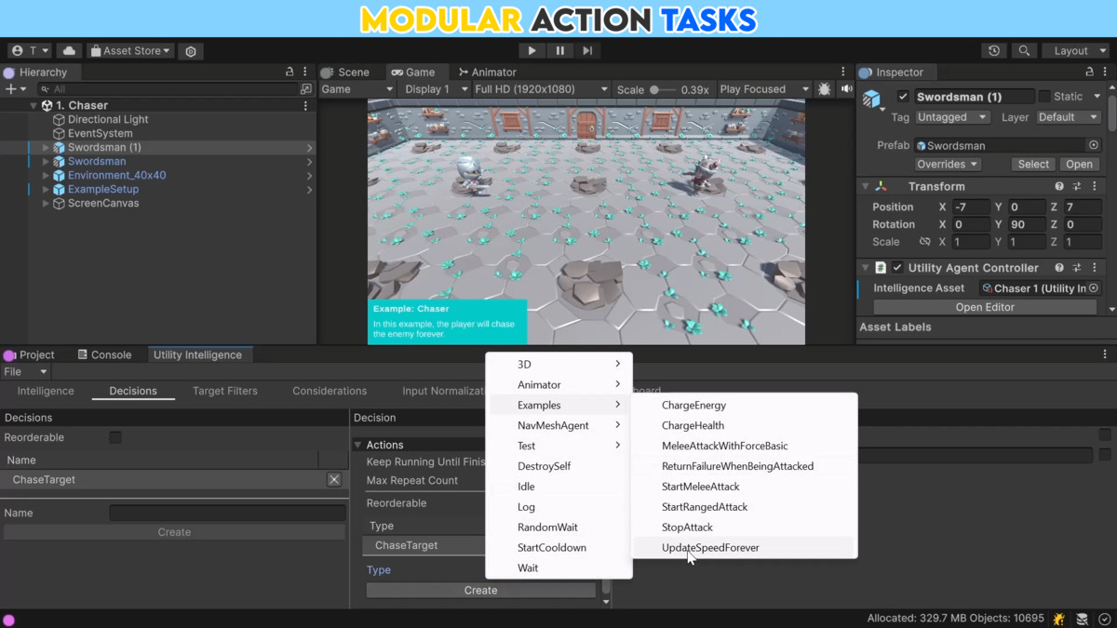Open the Unity version control icon beside Asset Store
This screenshot has width=1117, height=628.
click(x=191, y=51)
